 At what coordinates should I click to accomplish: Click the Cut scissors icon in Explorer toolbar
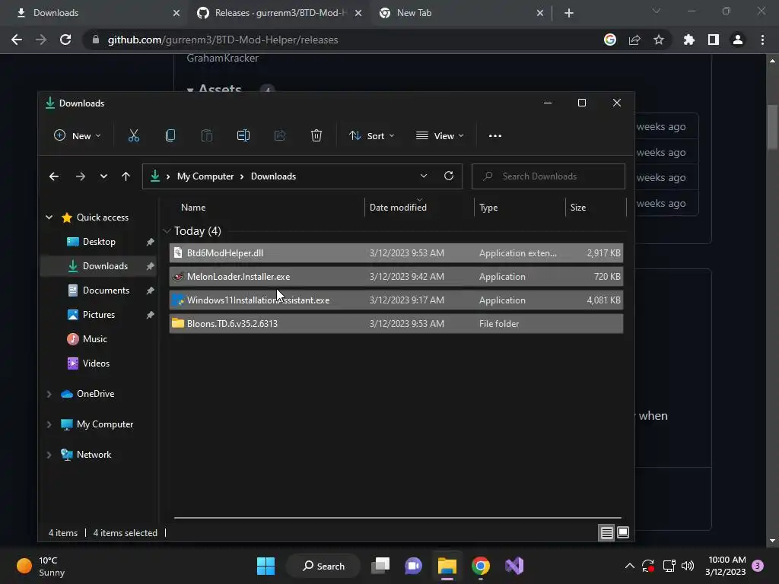coord(134,135)
